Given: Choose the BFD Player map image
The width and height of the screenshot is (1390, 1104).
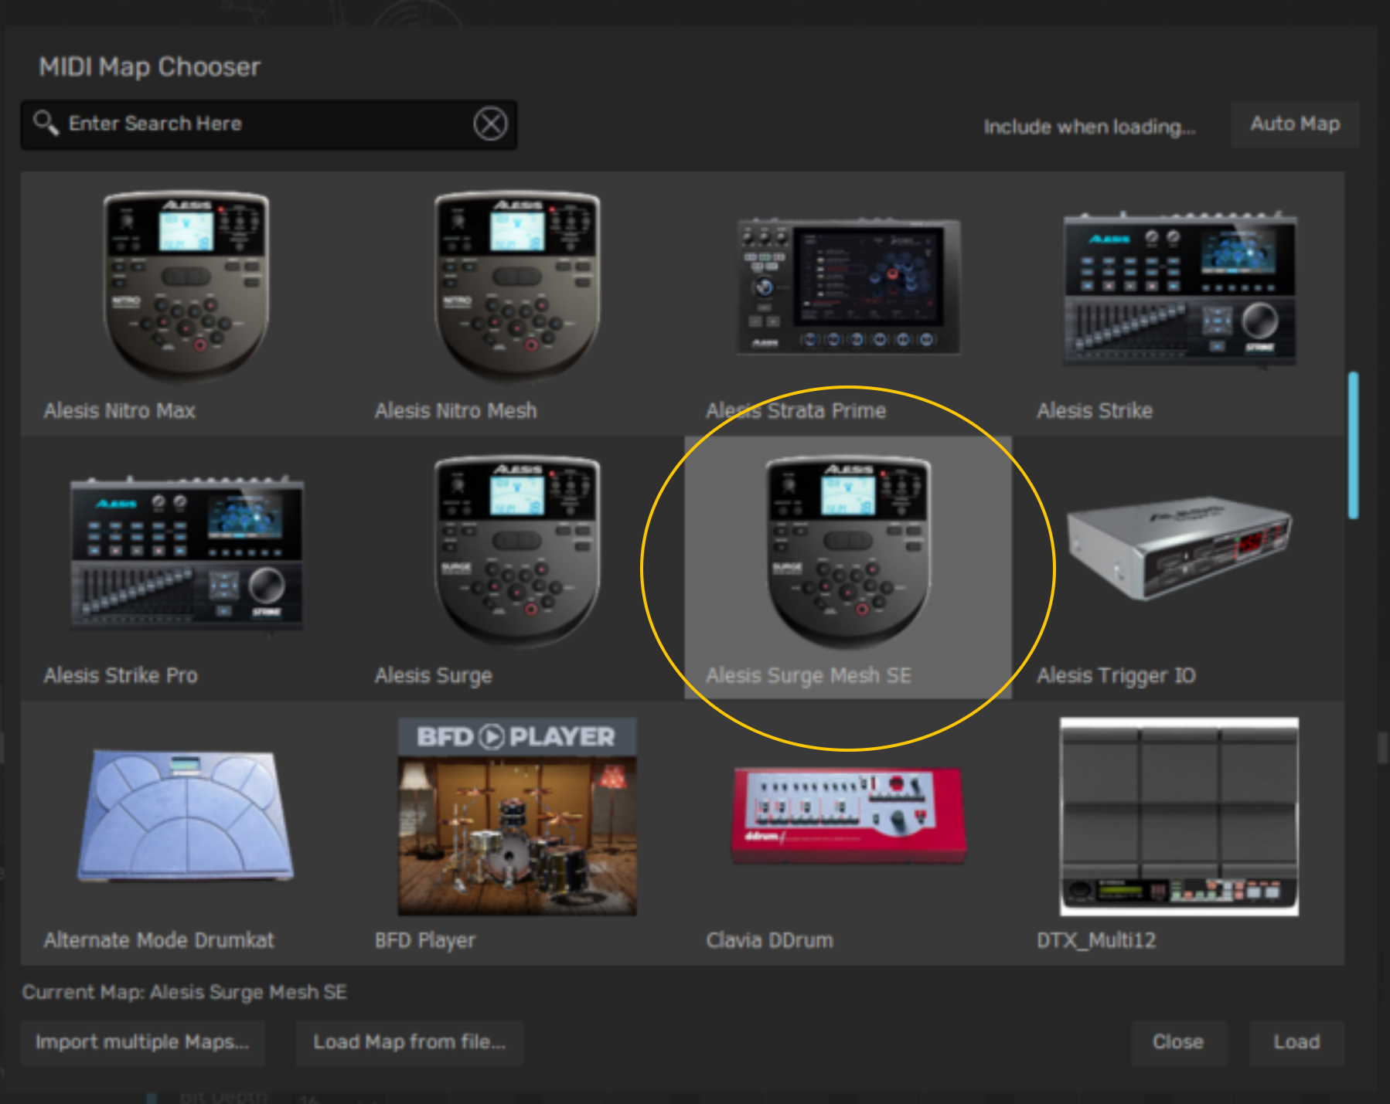Looking at the screenshot, I should point(517,817).
